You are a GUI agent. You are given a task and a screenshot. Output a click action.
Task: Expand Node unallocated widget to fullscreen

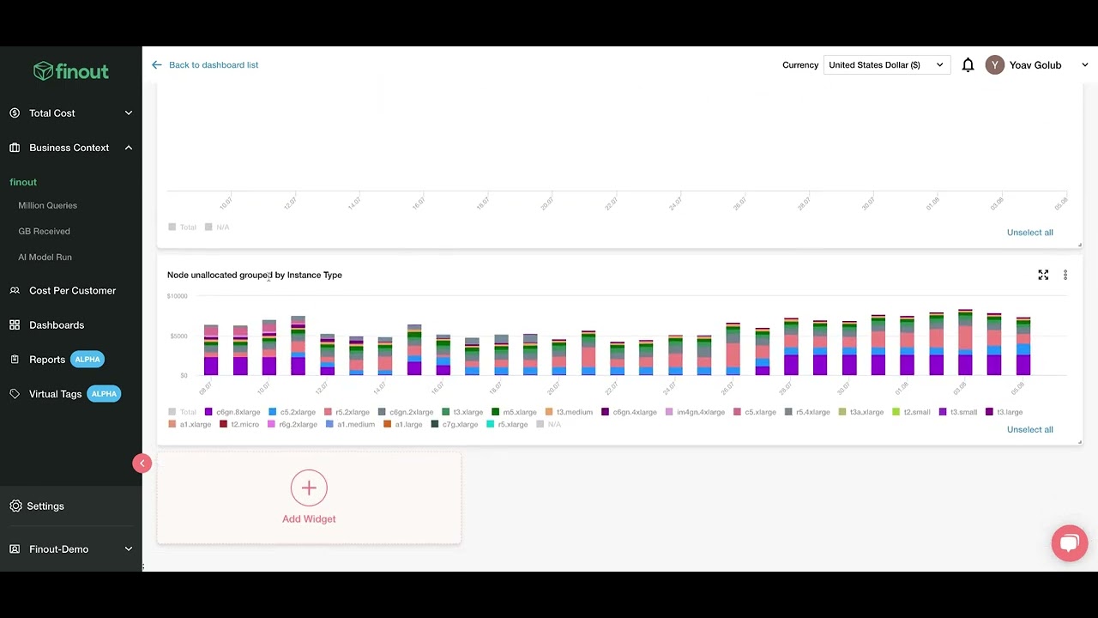tap(1043, 275)
